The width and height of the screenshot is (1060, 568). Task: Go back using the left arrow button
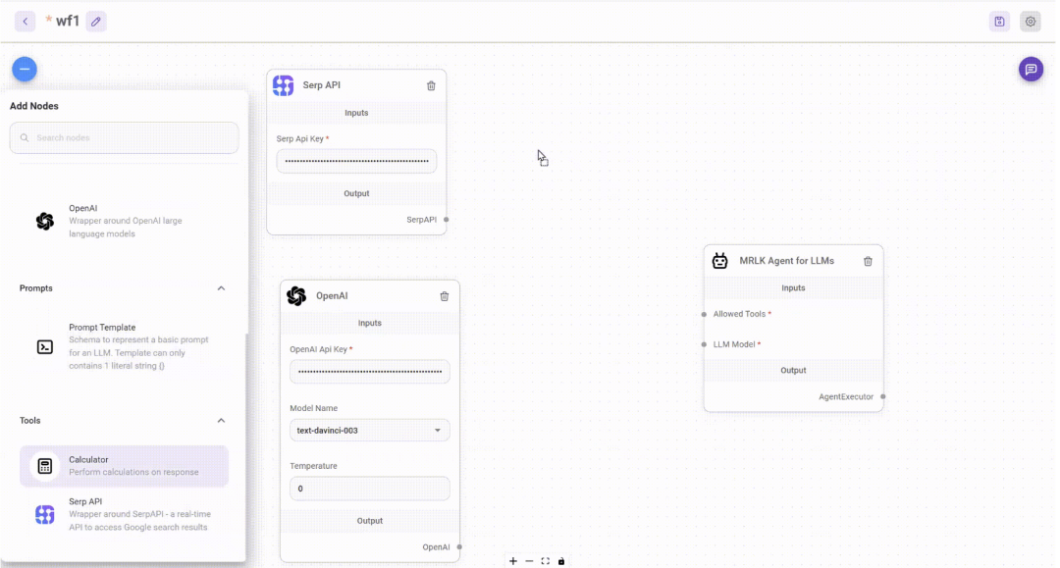25,21
